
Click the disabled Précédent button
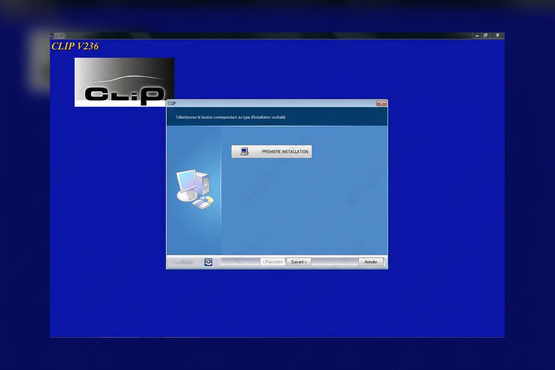[272, 262]
